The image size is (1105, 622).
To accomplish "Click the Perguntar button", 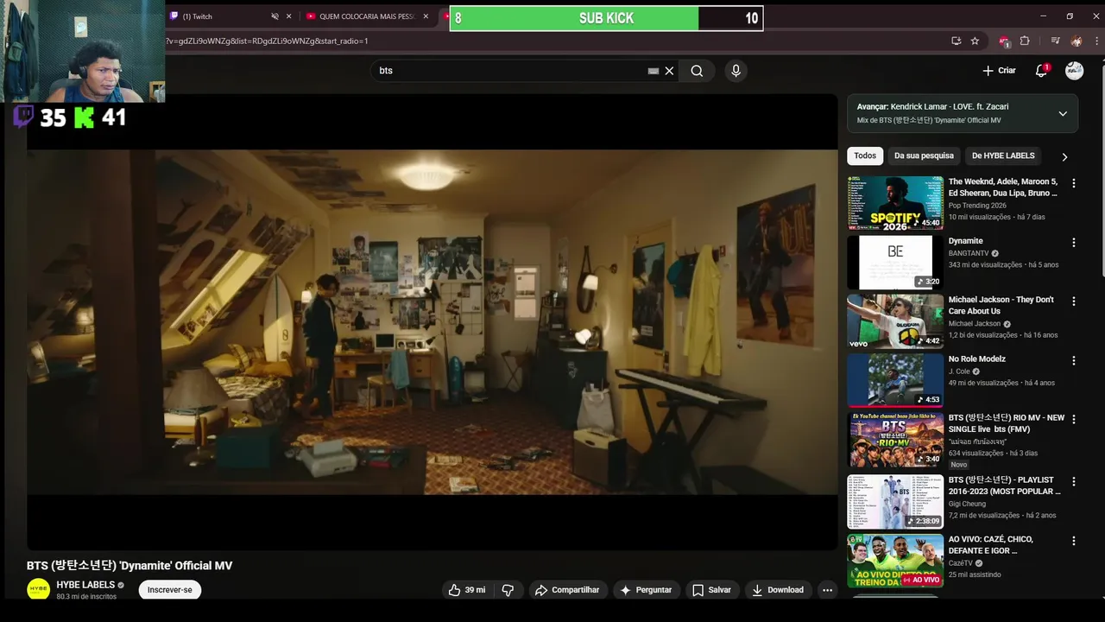I will click(646, 590).
